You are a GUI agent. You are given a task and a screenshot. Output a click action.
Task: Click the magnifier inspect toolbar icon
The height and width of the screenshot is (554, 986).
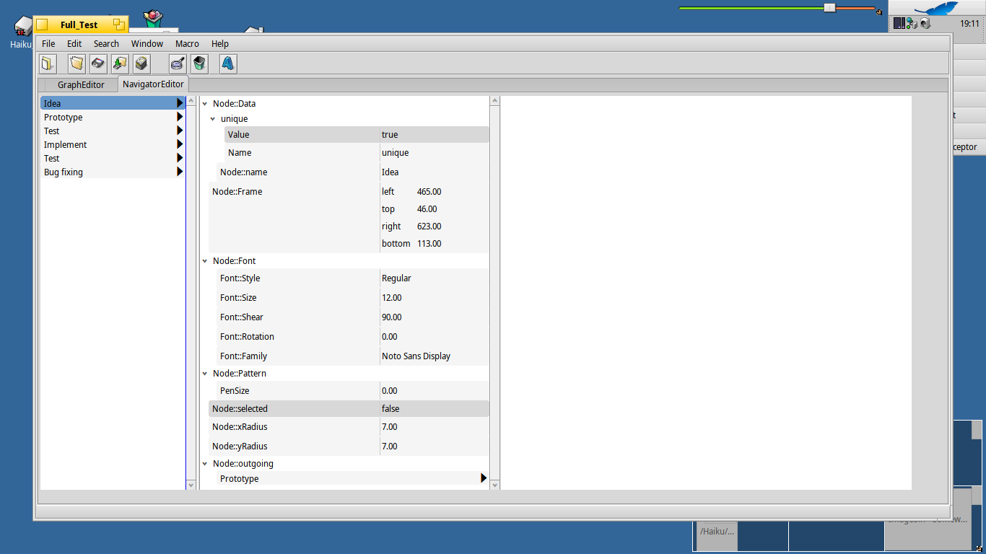(178, 63)
